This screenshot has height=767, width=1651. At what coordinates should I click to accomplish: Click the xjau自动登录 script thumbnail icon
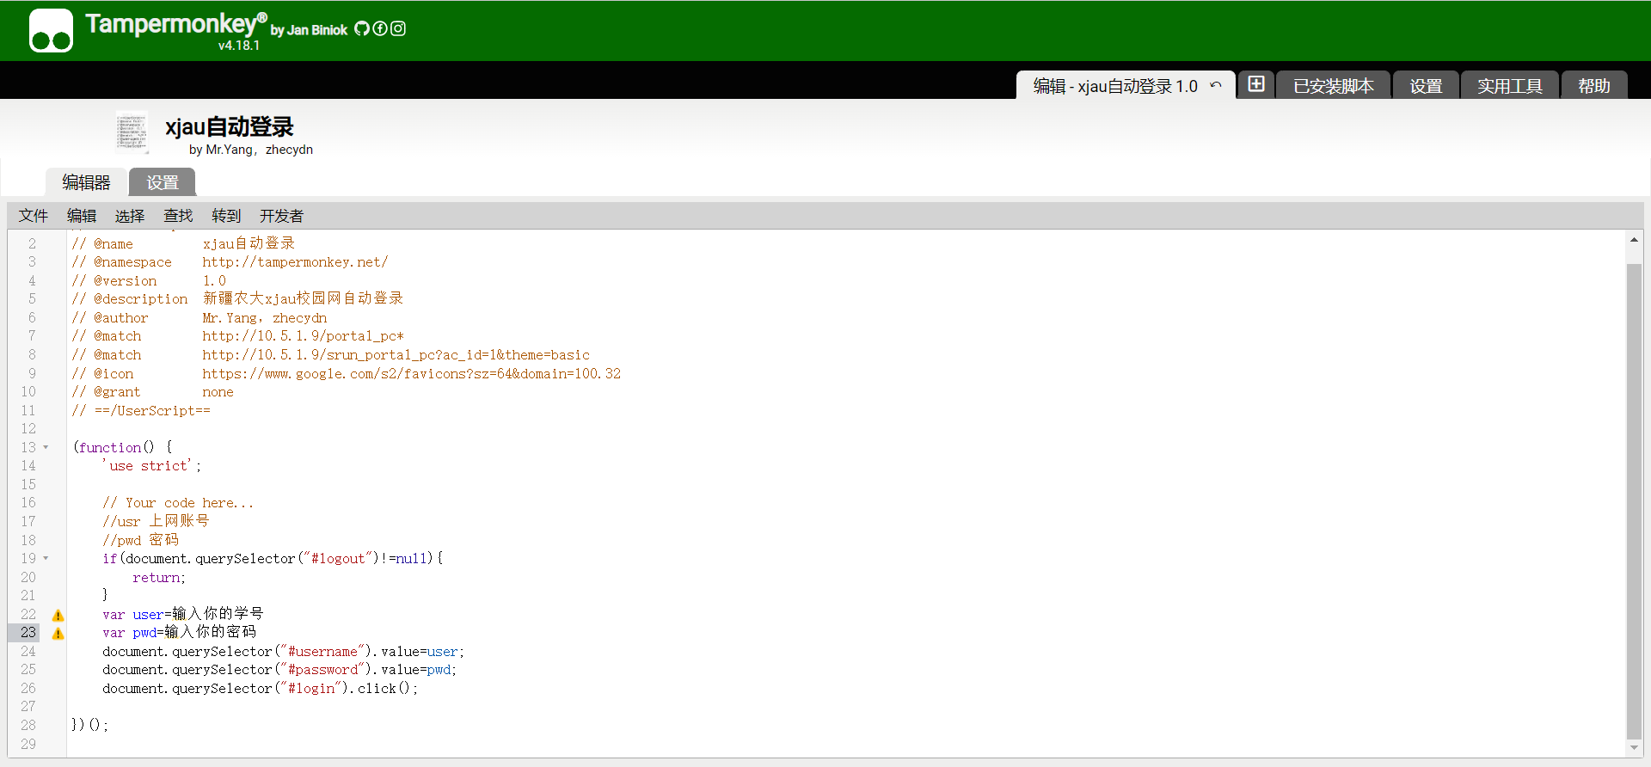pyautogui.click(x=132, y=133)
